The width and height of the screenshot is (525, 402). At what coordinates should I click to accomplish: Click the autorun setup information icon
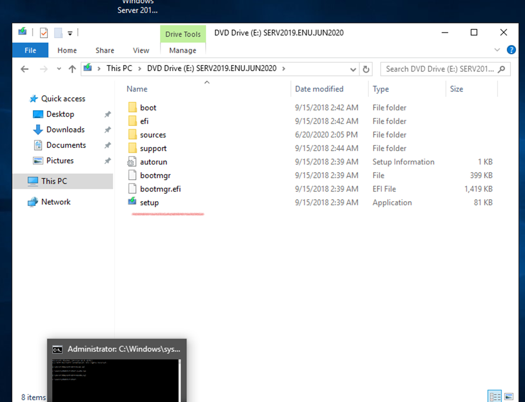click(132, 162)
